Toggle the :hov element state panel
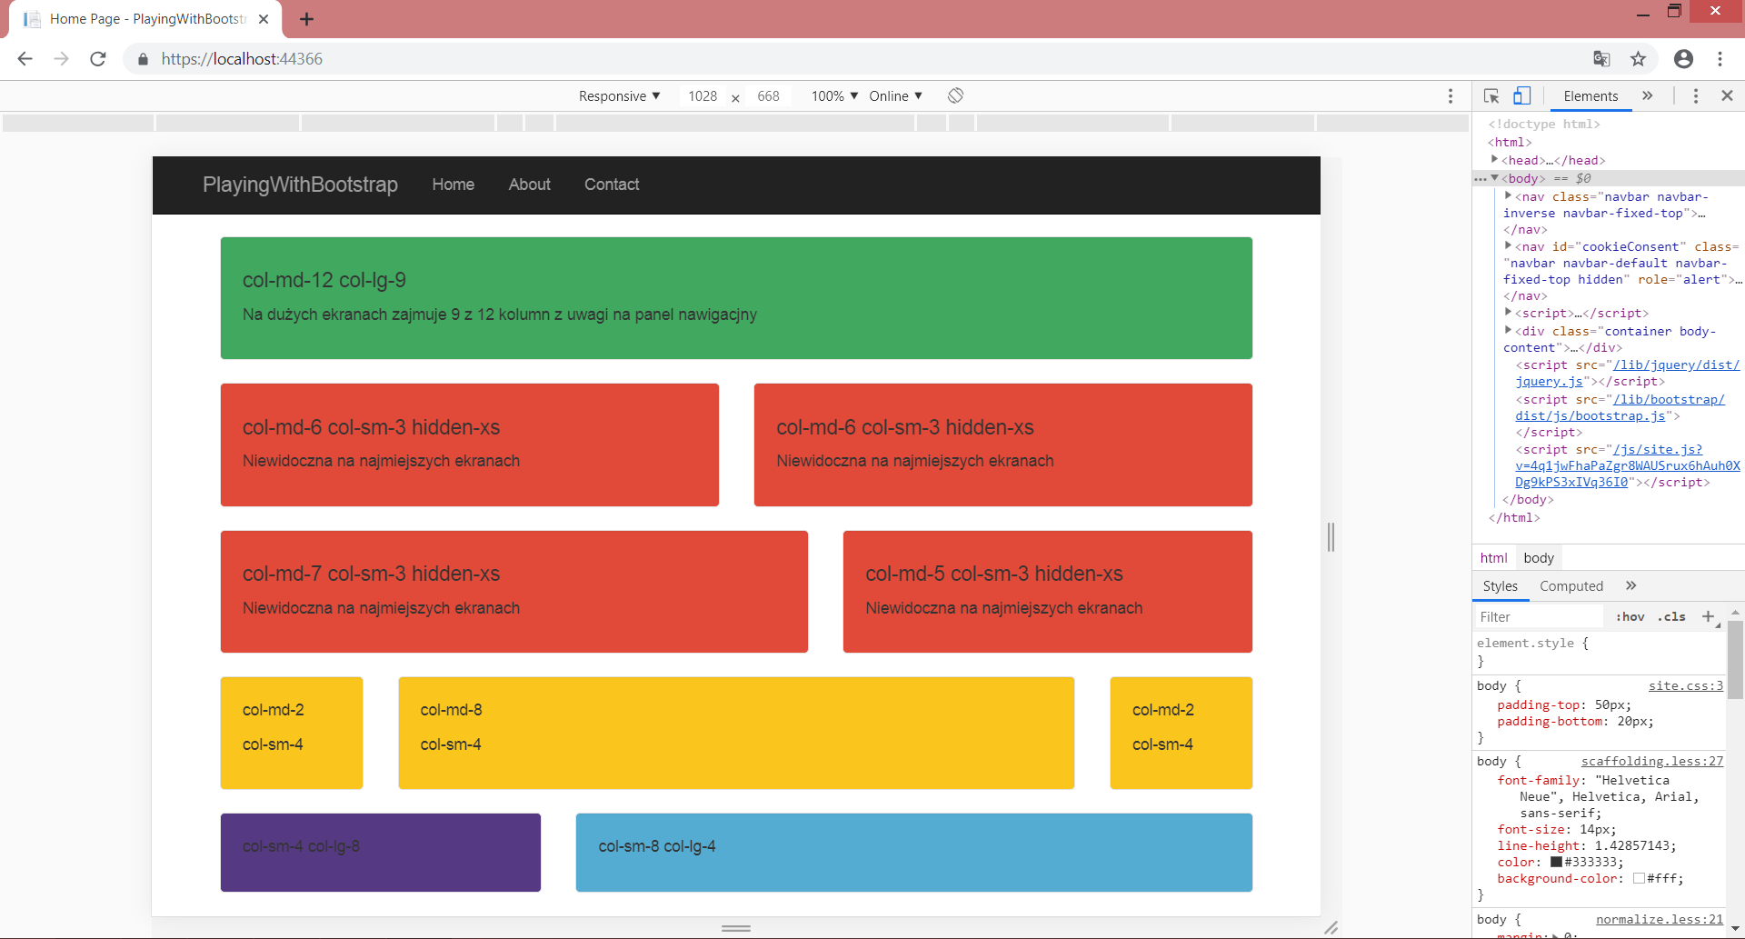The height and width of the screenshot is (939, 1745). (1630, 616)
